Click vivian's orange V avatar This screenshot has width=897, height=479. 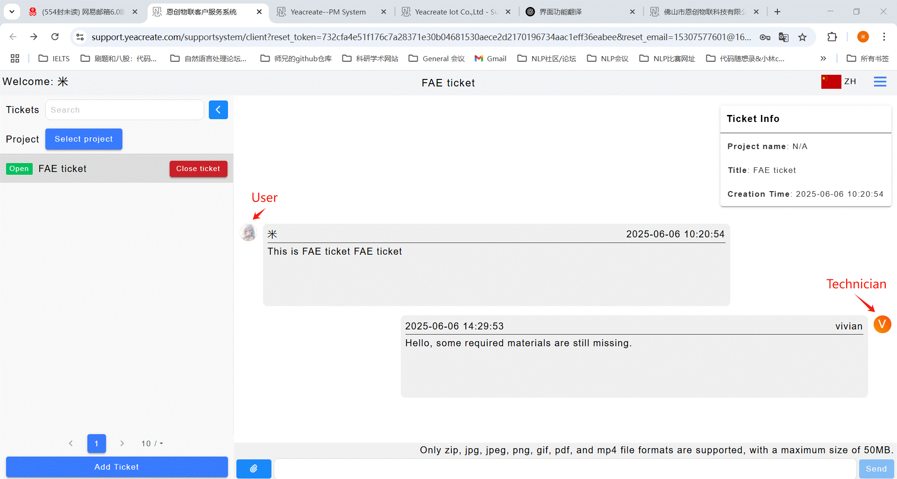tap(882, 324)
